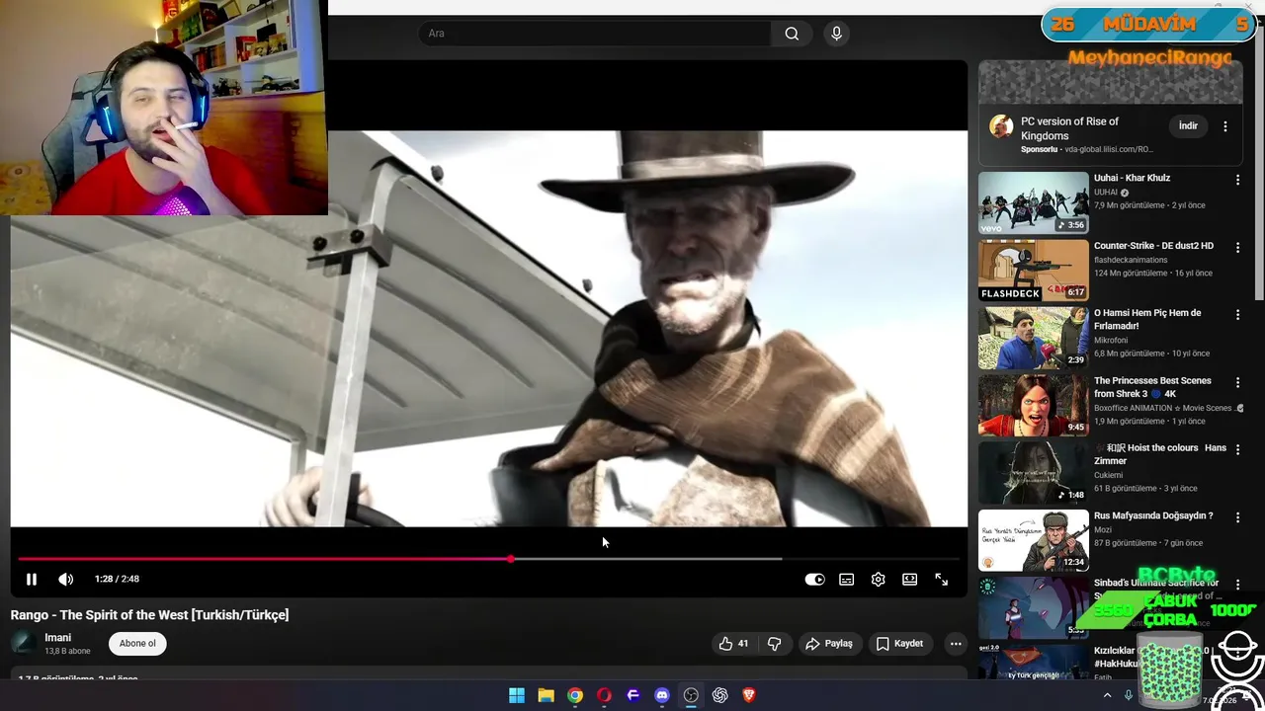Open Brave browser from the taskbar
The height and width of the screenshot is (711, 1265).
tap(749, 695)
